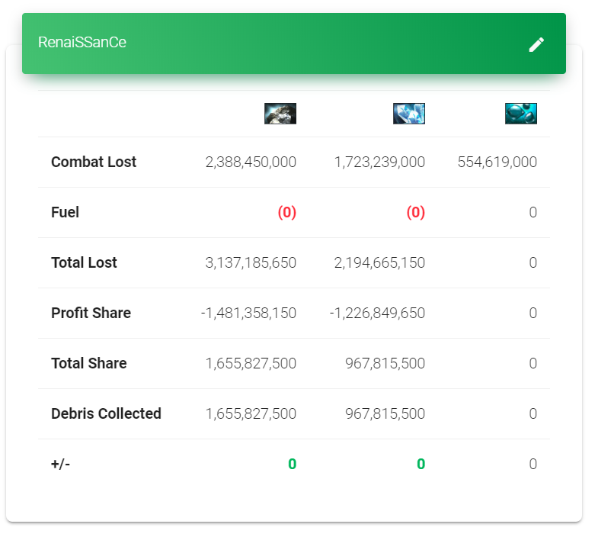The height and width of the screenshot is (537, 595).
Task: Click Combat Lost value 554,619,000
Action: coord(497,162)
